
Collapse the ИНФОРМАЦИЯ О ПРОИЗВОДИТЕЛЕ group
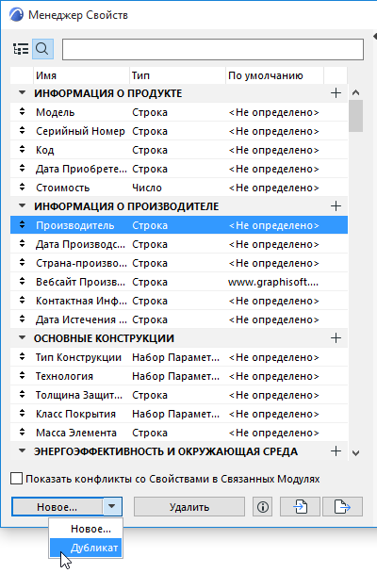coord(23,206)
